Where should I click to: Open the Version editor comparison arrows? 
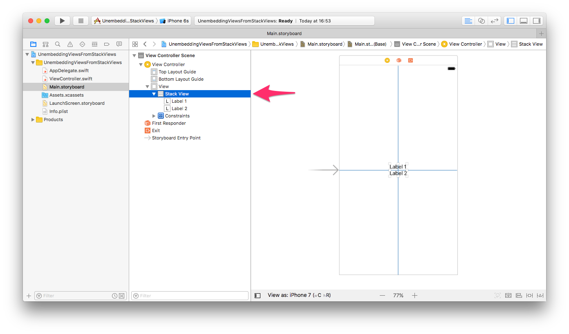[494, 20]
